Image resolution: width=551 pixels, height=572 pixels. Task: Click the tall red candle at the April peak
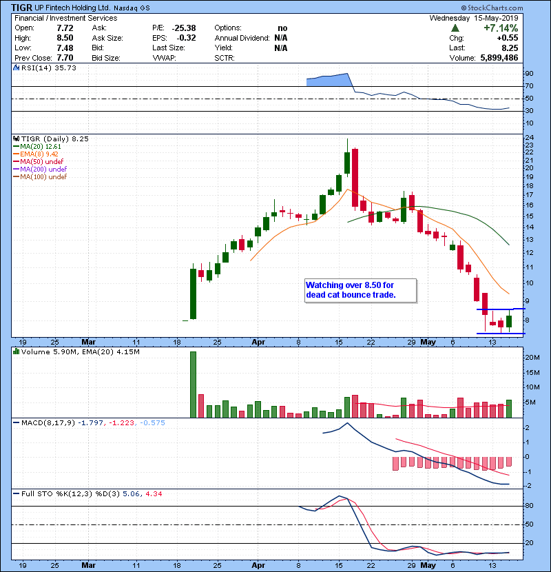pos(355,178)
